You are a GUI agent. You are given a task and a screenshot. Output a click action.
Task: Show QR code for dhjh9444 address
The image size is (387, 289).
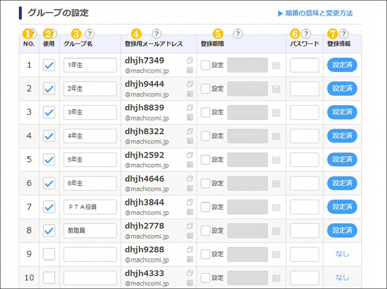(x=190, y=94)
